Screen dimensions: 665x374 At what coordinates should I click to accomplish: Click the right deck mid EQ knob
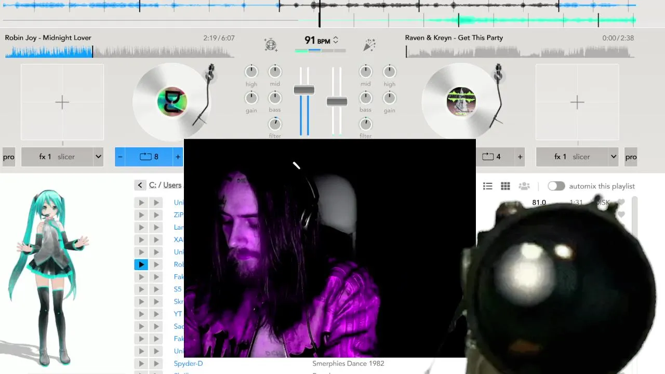366,72
